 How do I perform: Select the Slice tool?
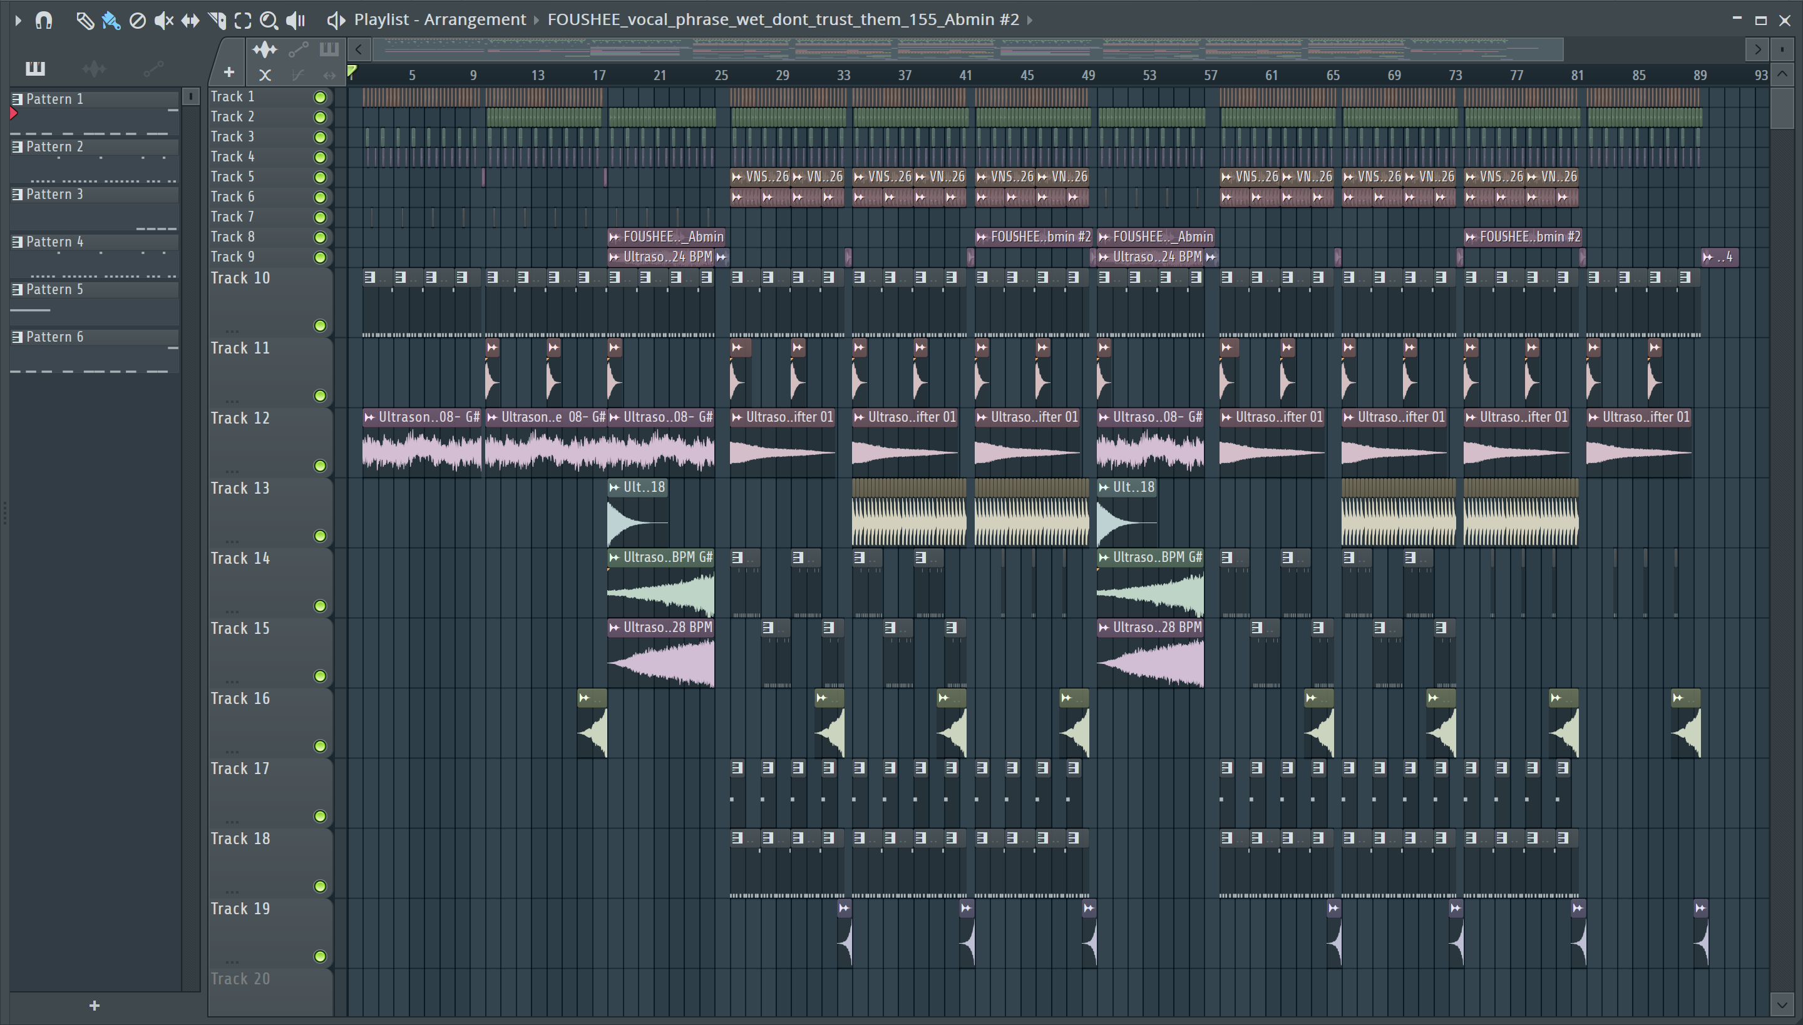point(217,21)
